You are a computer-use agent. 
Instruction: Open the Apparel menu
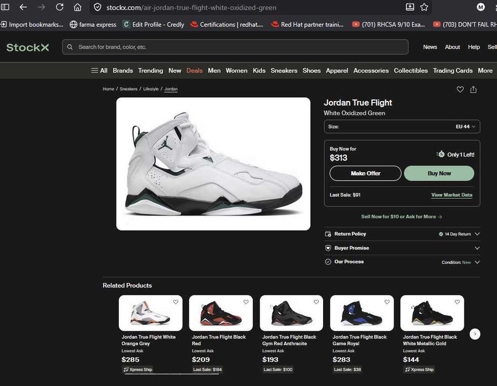337,70
